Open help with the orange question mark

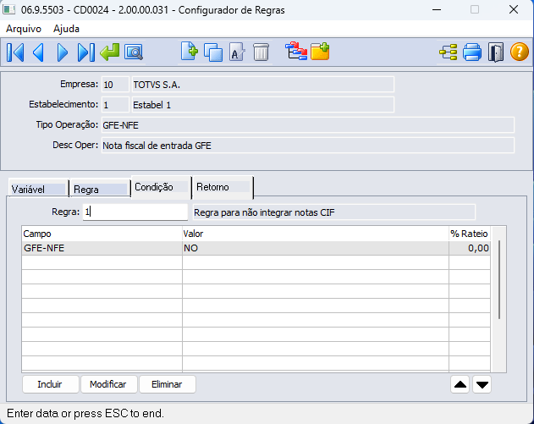coord(519,52)
